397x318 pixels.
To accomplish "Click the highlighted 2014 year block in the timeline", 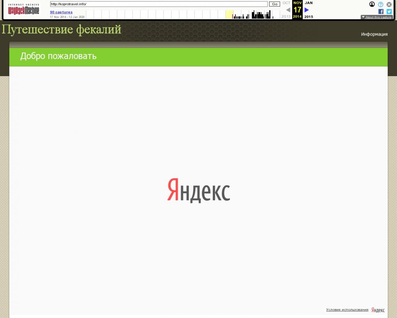I will click(229, 14).
